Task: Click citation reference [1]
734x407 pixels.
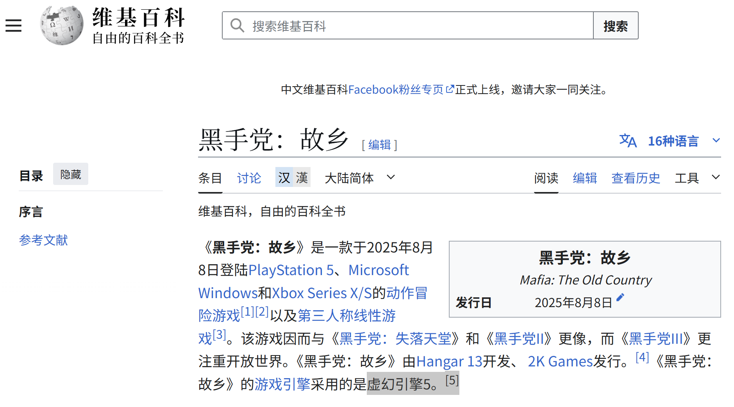Action: click(248, 311)
